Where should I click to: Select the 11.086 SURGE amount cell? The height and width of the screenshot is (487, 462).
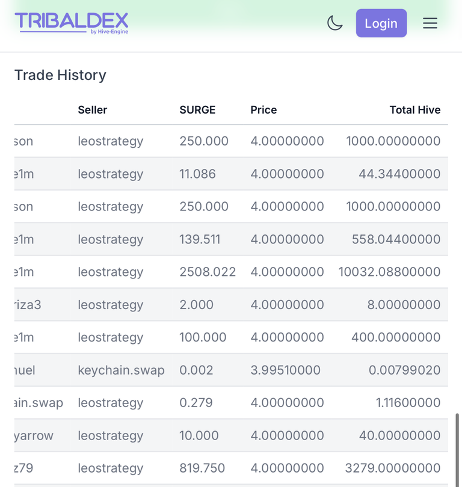[x=197, y=174]
